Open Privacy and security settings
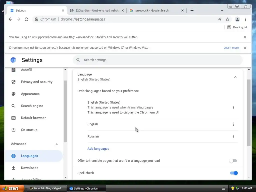 point(34,82)
